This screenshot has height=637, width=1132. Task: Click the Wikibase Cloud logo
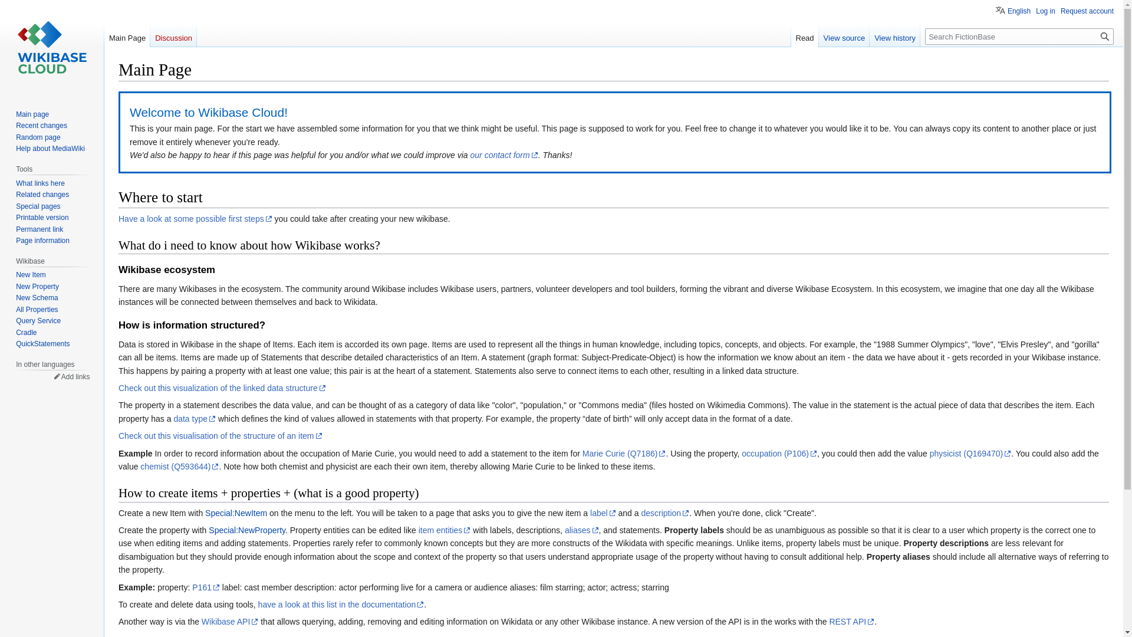[x=52, y=48]
